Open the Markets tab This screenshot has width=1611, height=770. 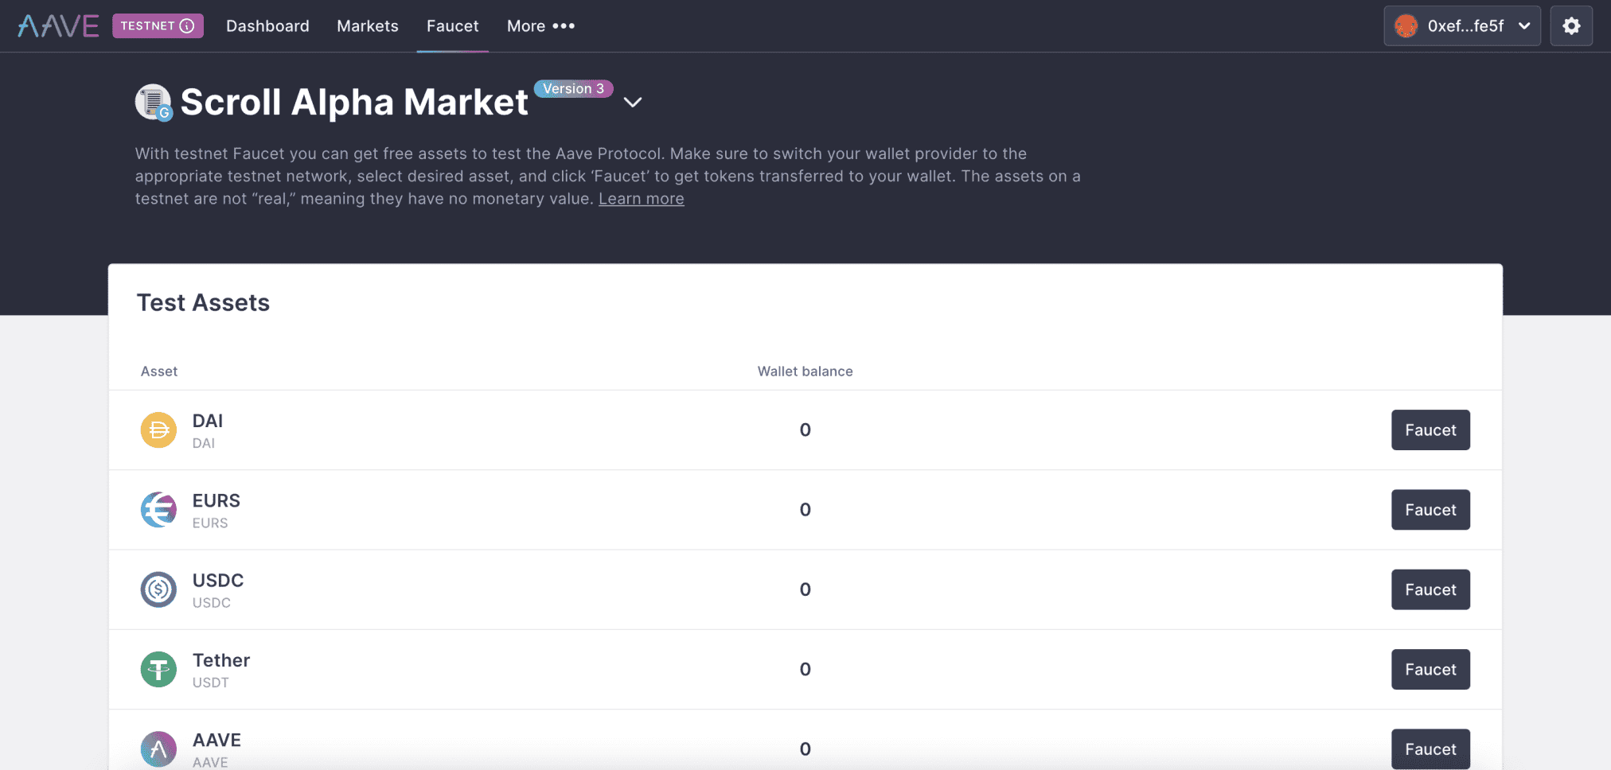(x=368, y=26)
